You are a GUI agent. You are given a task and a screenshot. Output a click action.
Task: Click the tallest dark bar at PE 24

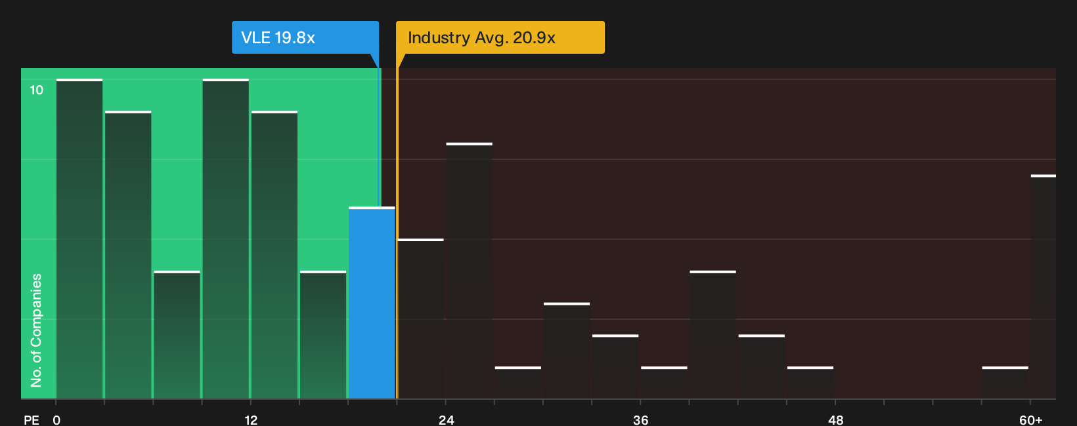[x=469, y=271]
